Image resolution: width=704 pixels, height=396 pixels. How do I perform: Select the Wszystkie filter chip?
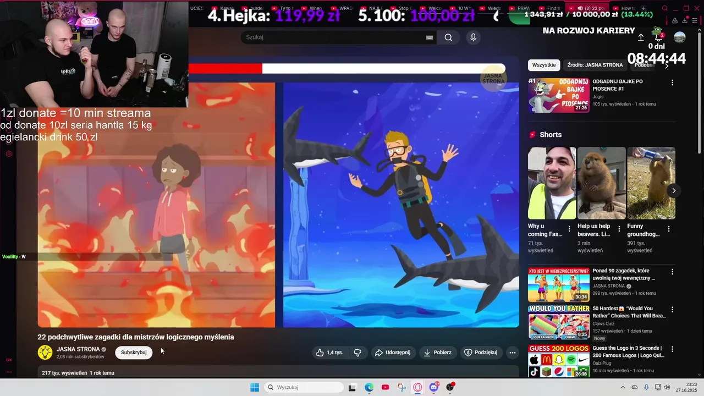pyautogui.click(x=544, y=65)
